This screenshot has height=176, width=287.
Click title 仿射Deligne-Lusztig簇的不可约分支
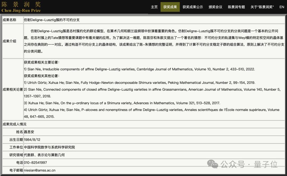[52, 20]
